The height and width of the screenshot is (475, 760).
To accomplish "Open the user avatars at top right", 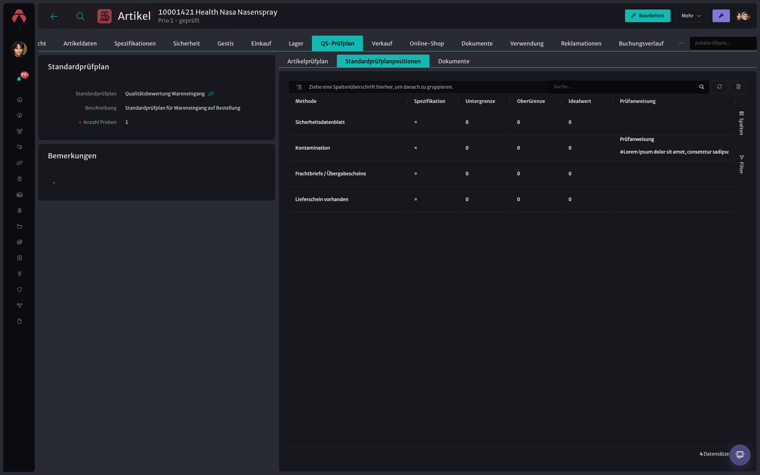I will (743, 16).
